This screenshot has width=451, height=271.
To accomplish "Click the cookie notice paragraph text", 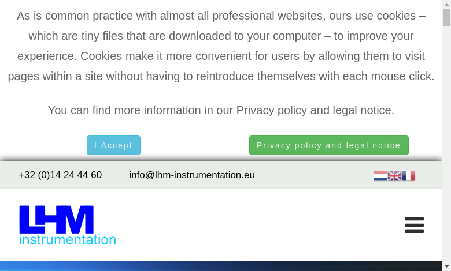I will pyautogui.click(x=221, y=46).
